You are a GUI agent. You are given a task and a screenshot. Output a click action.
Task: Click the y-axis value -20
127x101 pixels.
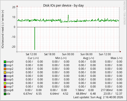click(x=13, y=47)
